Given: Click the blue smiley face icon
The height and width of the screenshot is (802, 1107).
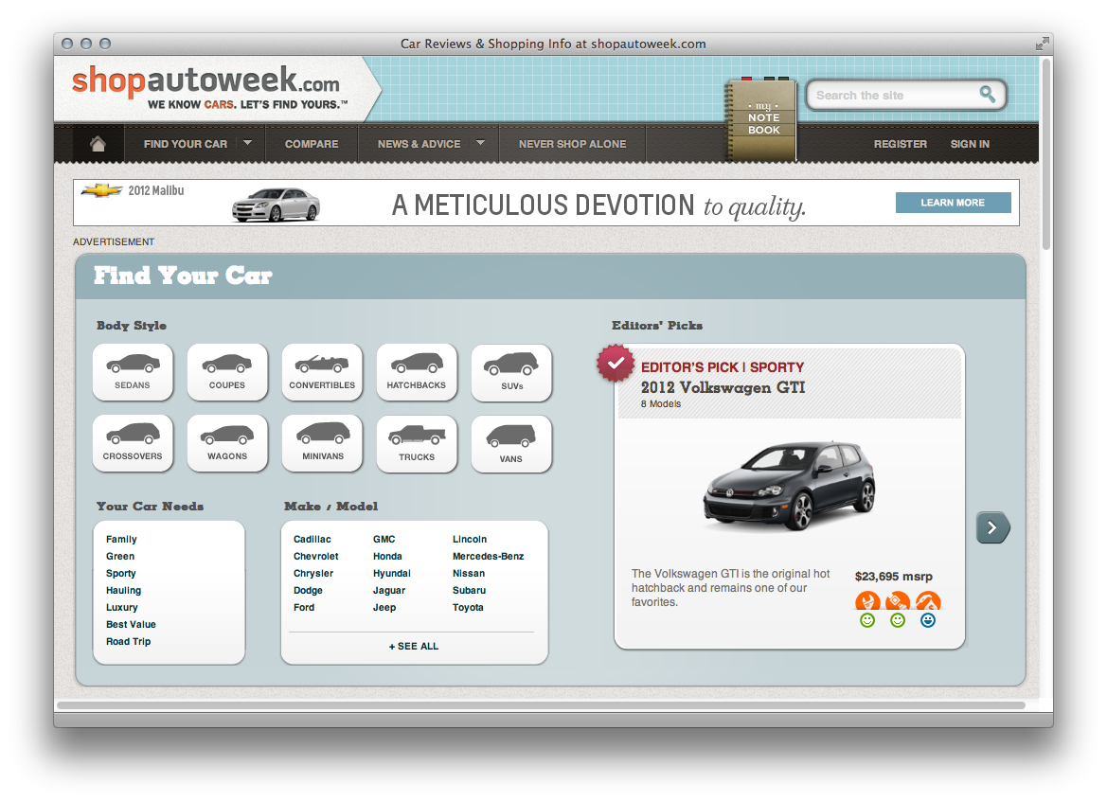Looking at the screenshot, I should [x=928, y=620].
